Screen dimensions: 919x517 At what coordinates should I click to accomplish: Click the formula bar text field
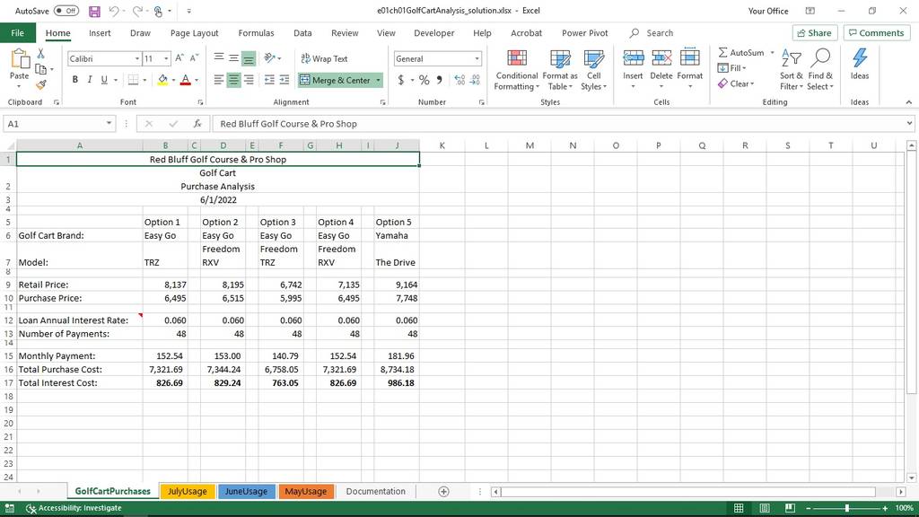pos(558,124)
